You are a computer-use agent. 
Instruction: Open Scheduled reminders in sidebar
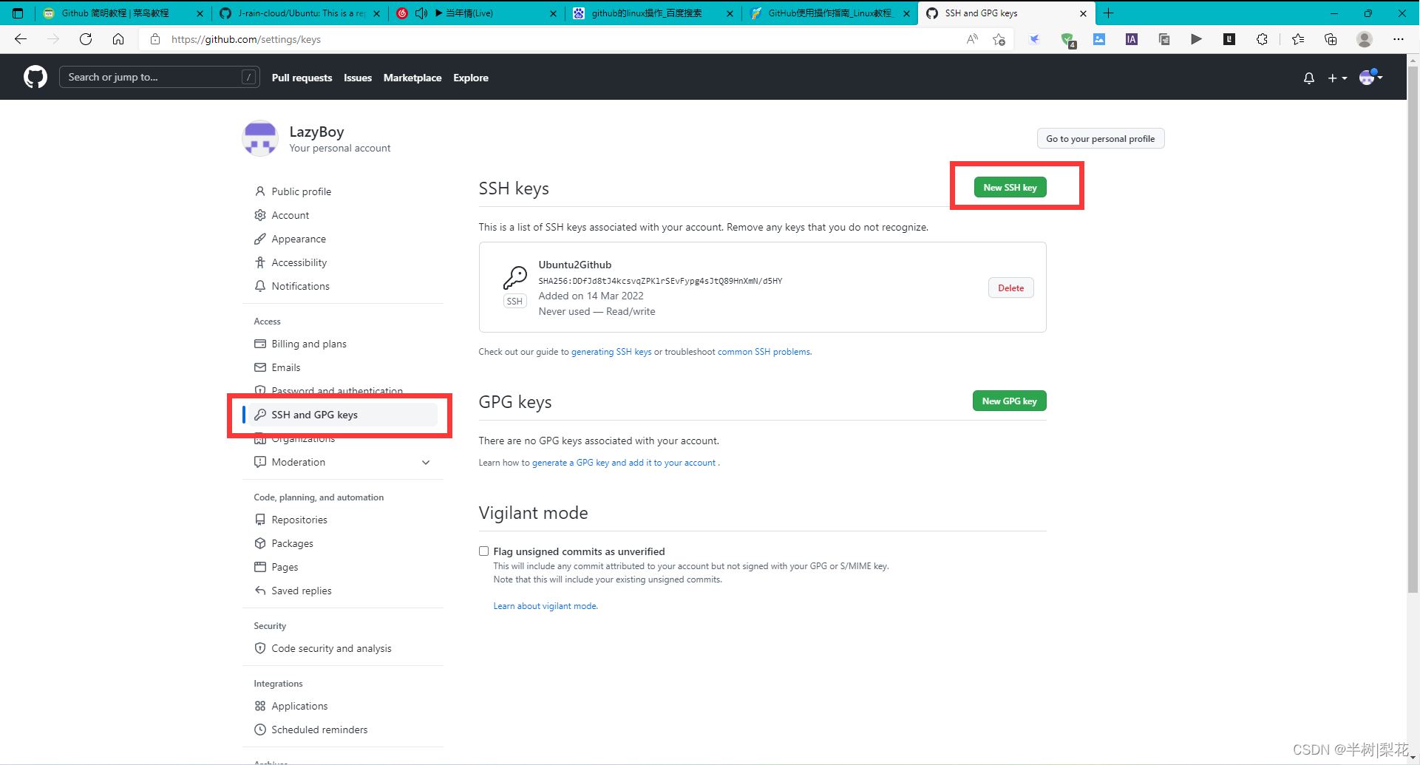pos(319,730)
